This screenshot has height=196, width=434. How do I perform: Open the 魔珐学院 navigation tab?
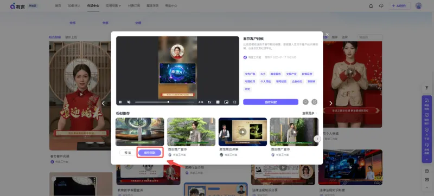tap(152, 5)
